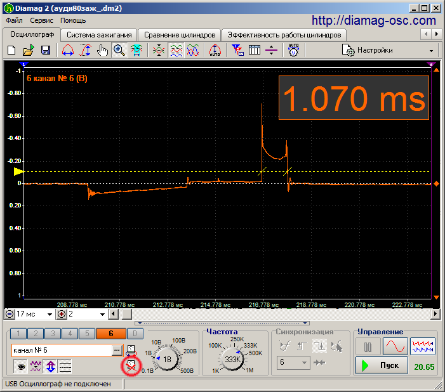Click the horizontal scrollbar right arrow
The width and height of the screenshot is (445, 392).
pyautogui.click(x=435, y=314)
